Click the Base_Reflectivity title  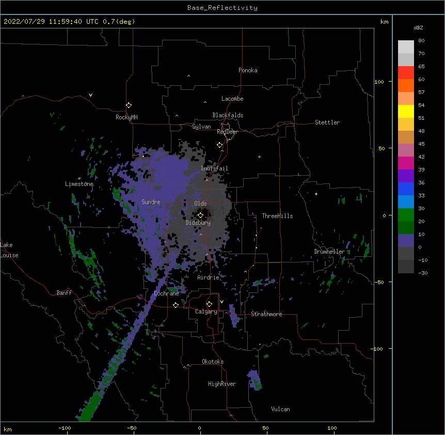[223, 8]
